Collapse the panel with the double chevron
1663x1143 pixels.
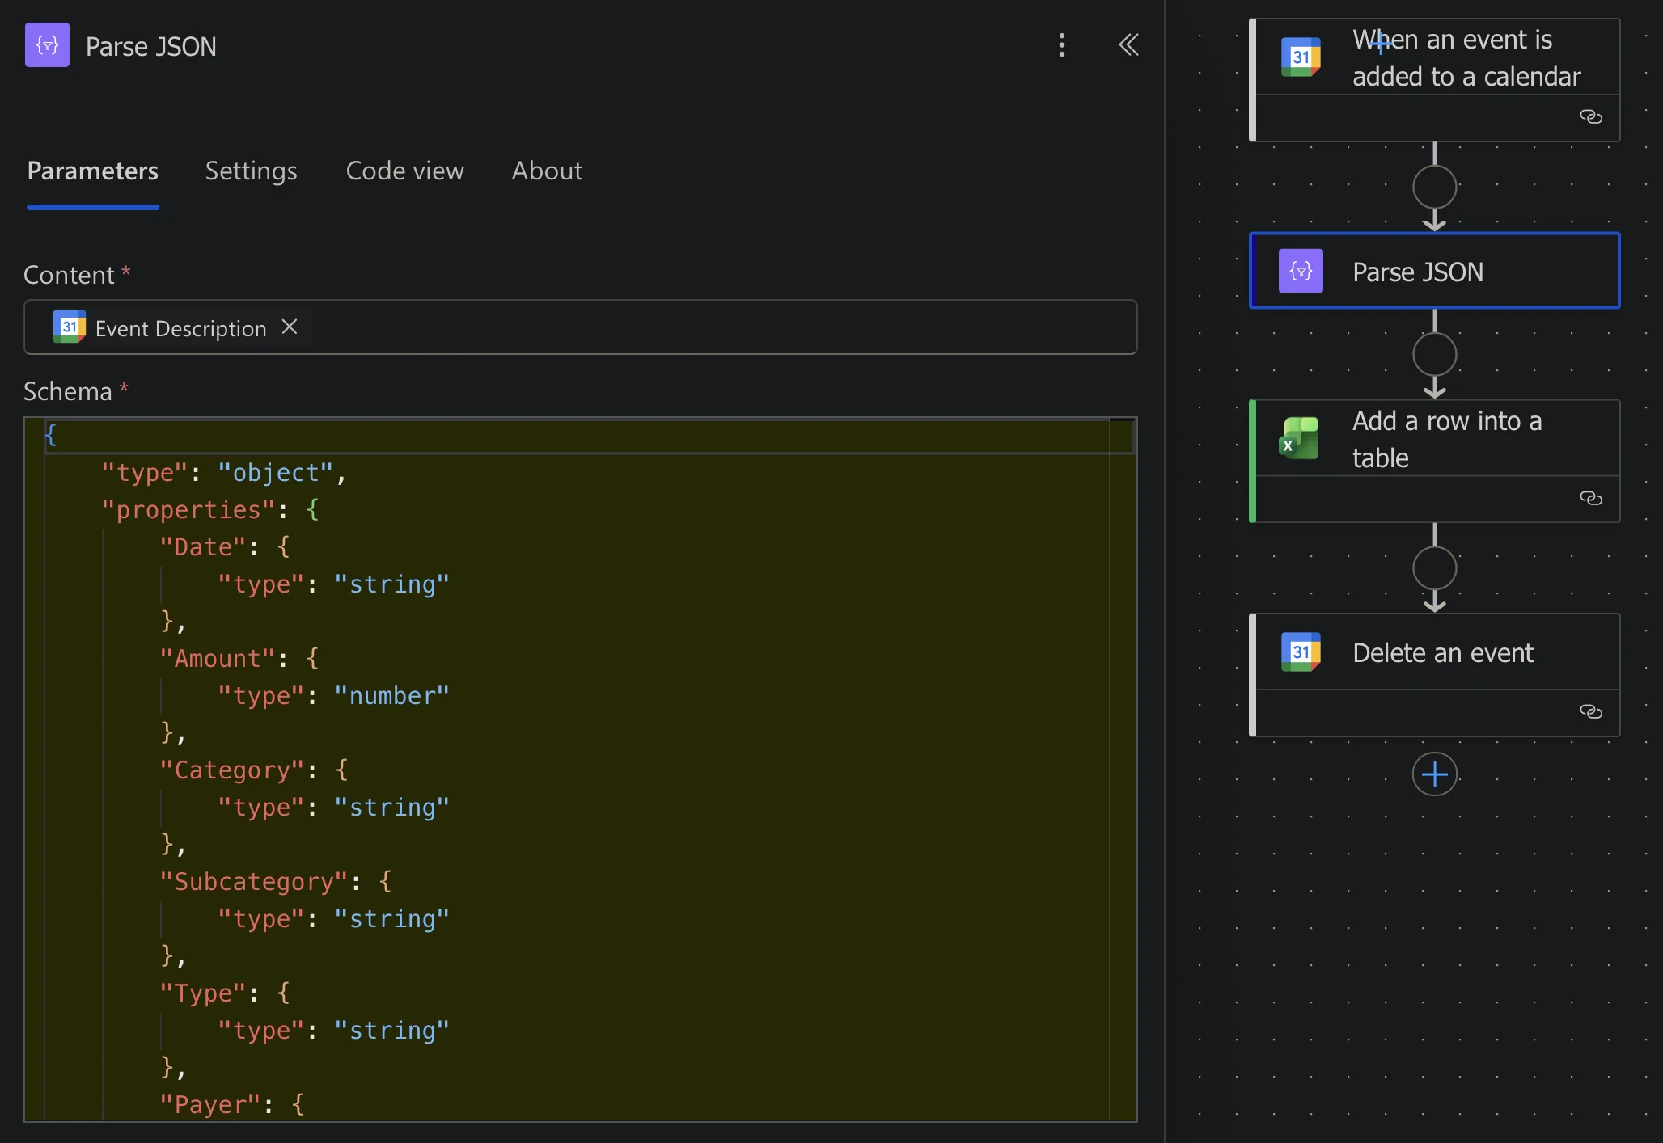[x=1128, y=45]
